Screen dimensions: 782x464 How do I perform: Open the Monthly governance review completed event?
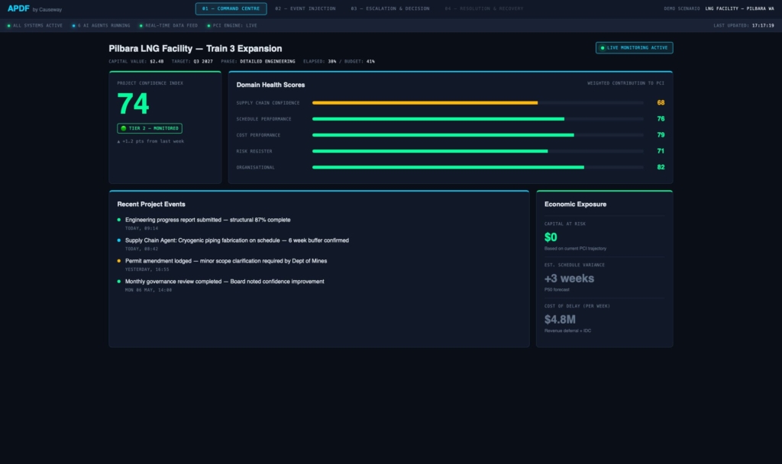tap(225, 282)
